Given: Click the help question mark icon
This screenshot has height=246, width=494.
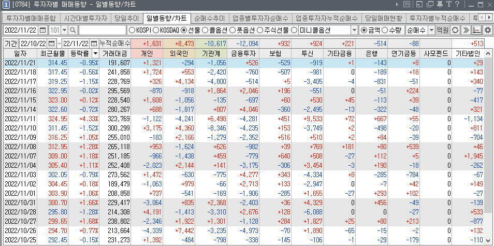Looking at the screenshot, I should tap(457, 5).
